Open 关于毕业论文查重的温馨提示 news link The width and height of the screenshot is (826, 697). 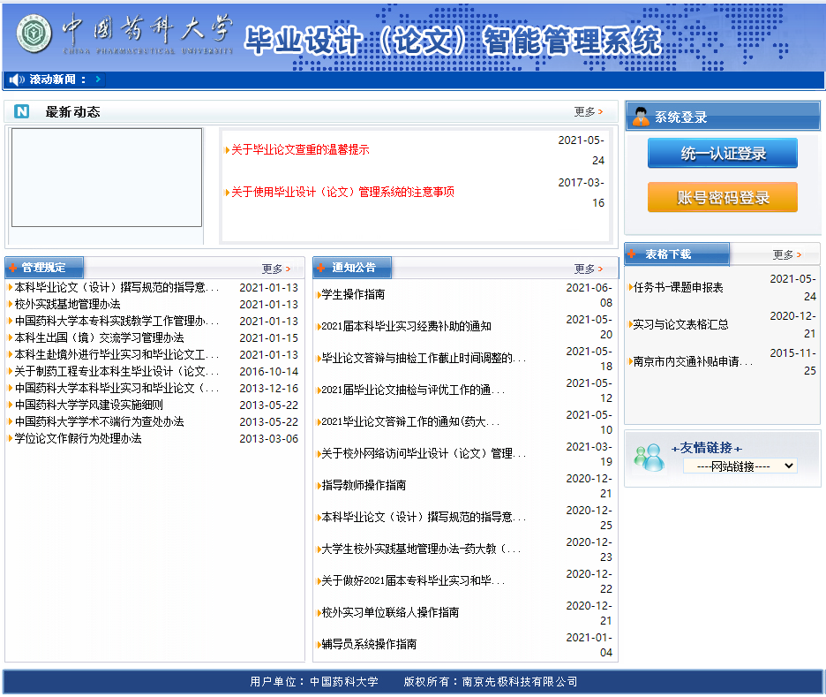point(300,150)
